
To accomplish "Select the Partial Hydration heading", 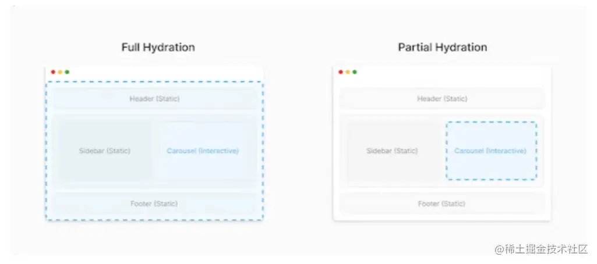I will [x=442, y=47].
